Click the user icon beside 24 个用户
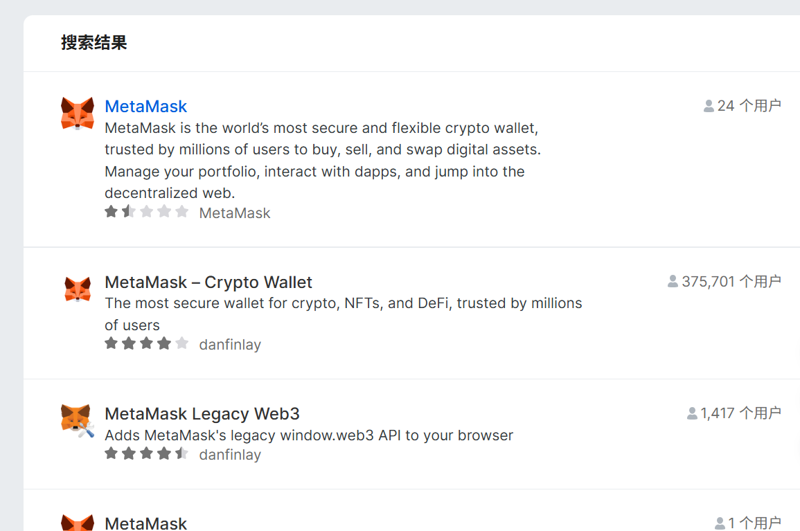The width and height of the screenshot is (800, 531). 709,106
